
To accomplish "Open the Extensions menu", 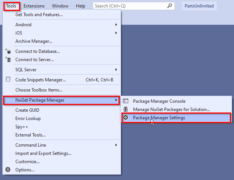I will [x=34, y=6].
